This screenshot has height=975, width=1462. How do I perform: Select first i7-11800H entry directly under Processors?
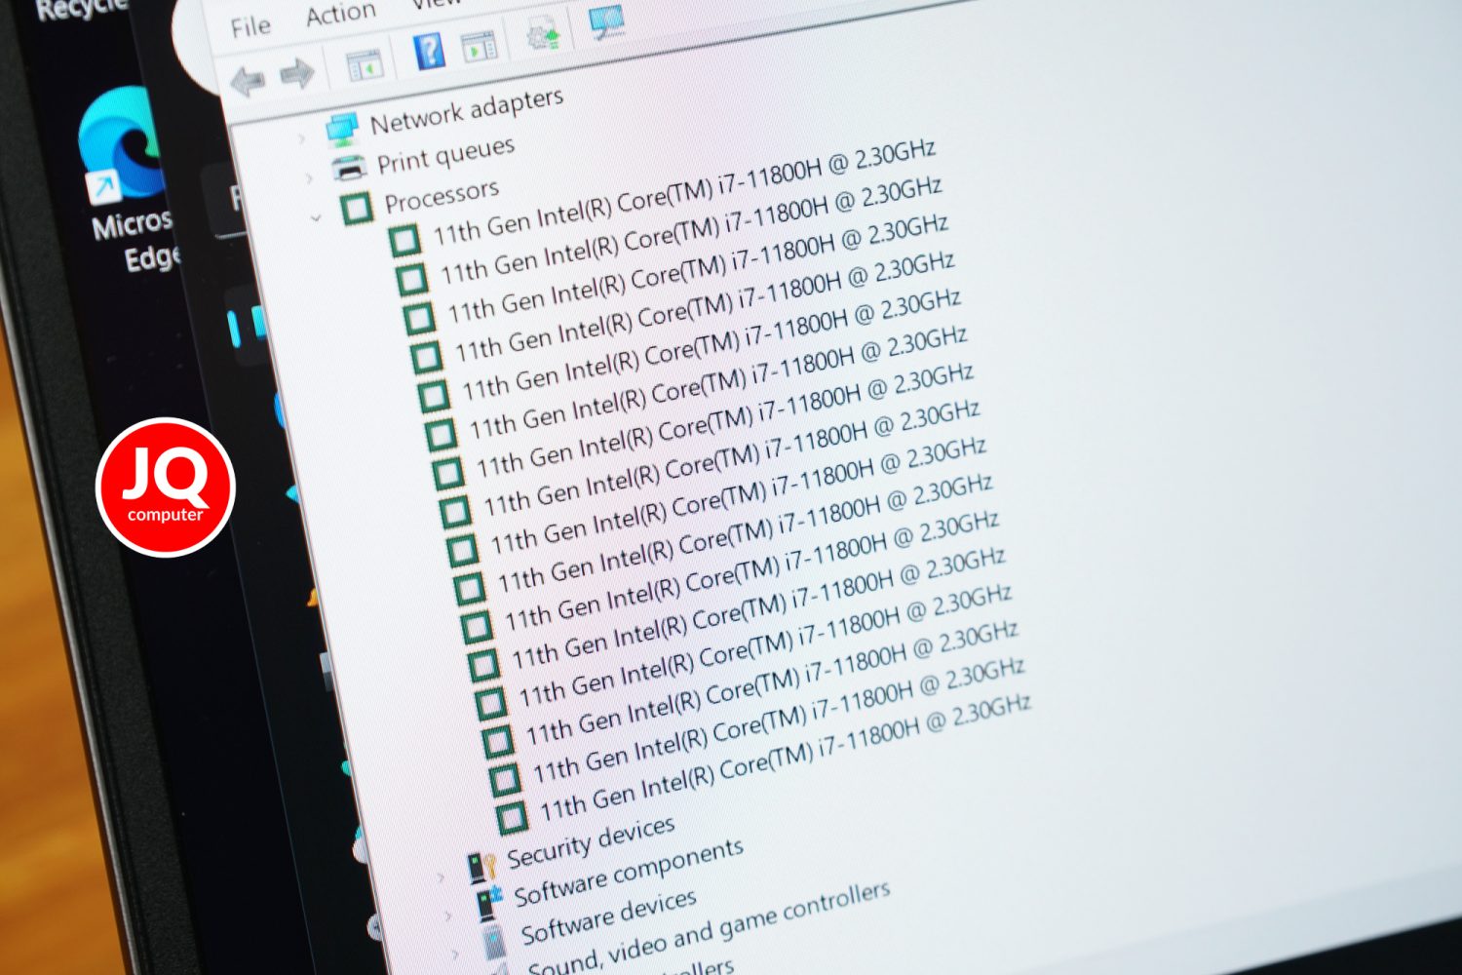tap(684, 192)
